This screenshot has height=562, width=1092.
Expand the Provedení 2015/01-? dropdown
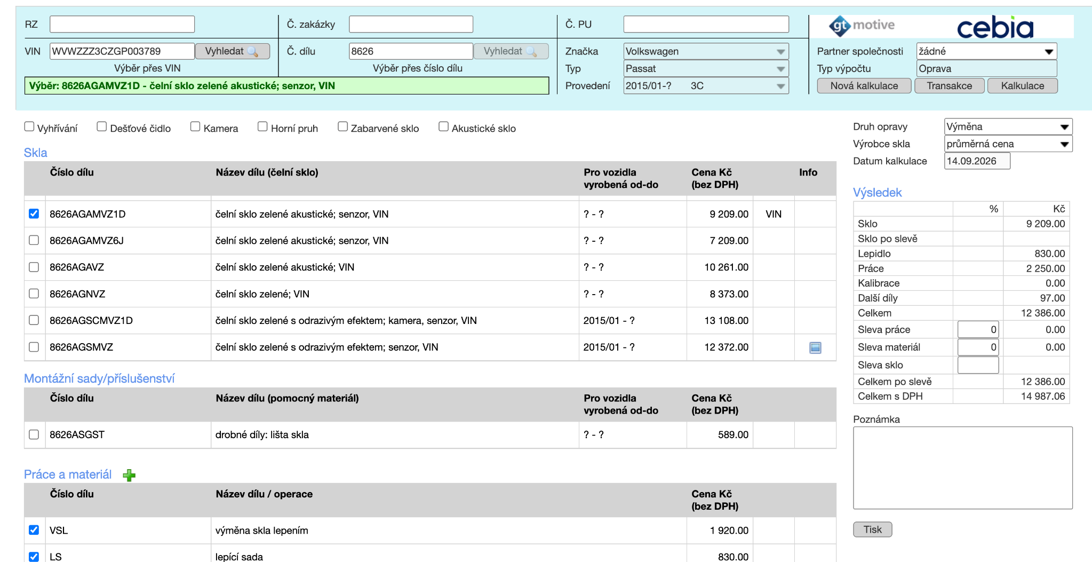pyautogui.click(x=706, y=85)
